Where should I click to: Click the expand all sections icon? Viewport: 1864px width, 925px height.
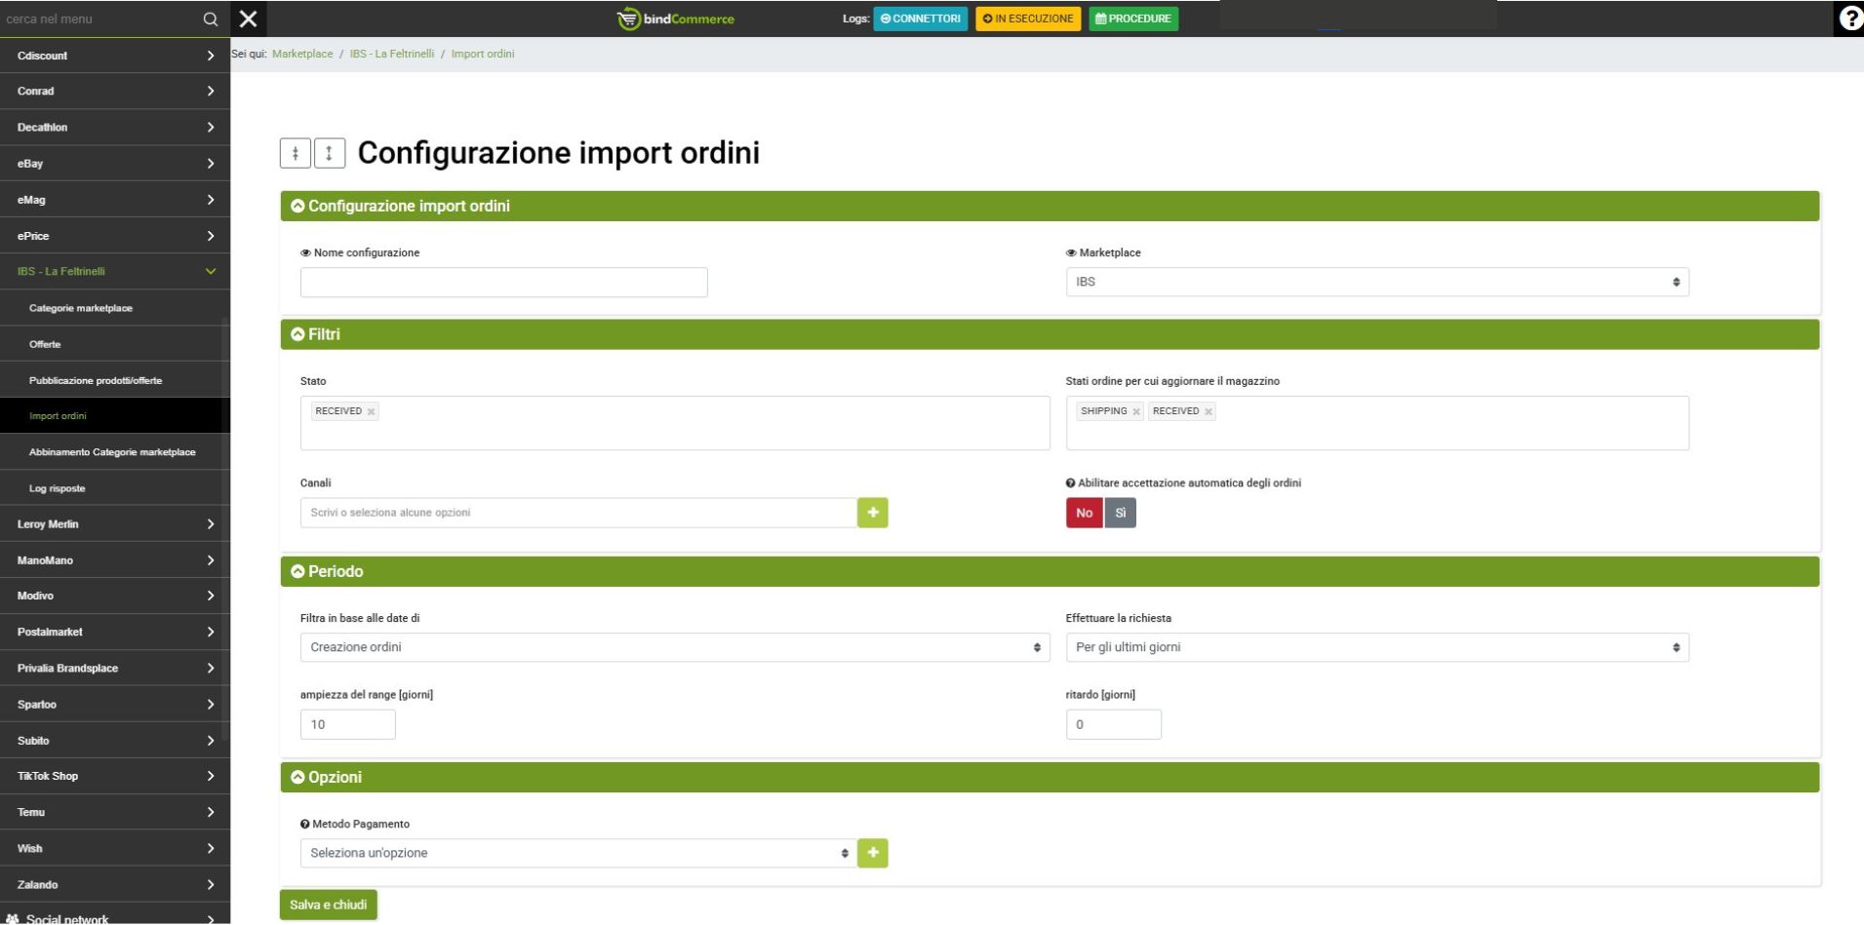pyautogui.click(x=330, y=153)
